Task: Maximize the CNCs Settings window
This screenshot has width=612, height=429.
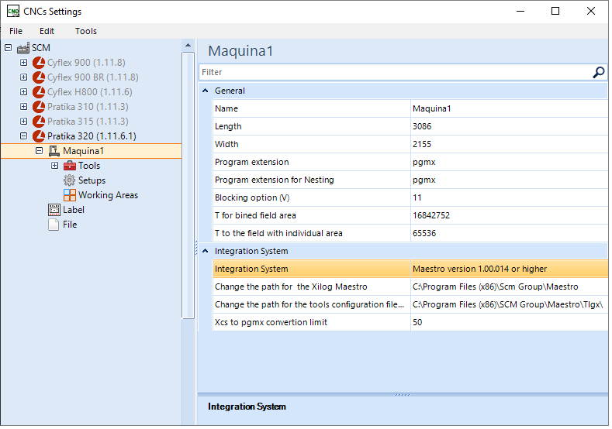Action: point(555,11)
